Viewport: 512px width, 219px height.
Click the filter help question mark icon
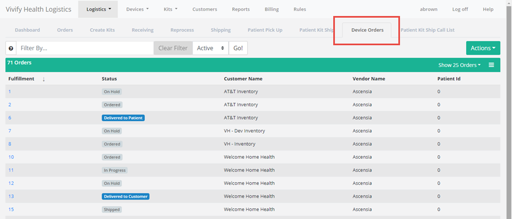(11, 49)
